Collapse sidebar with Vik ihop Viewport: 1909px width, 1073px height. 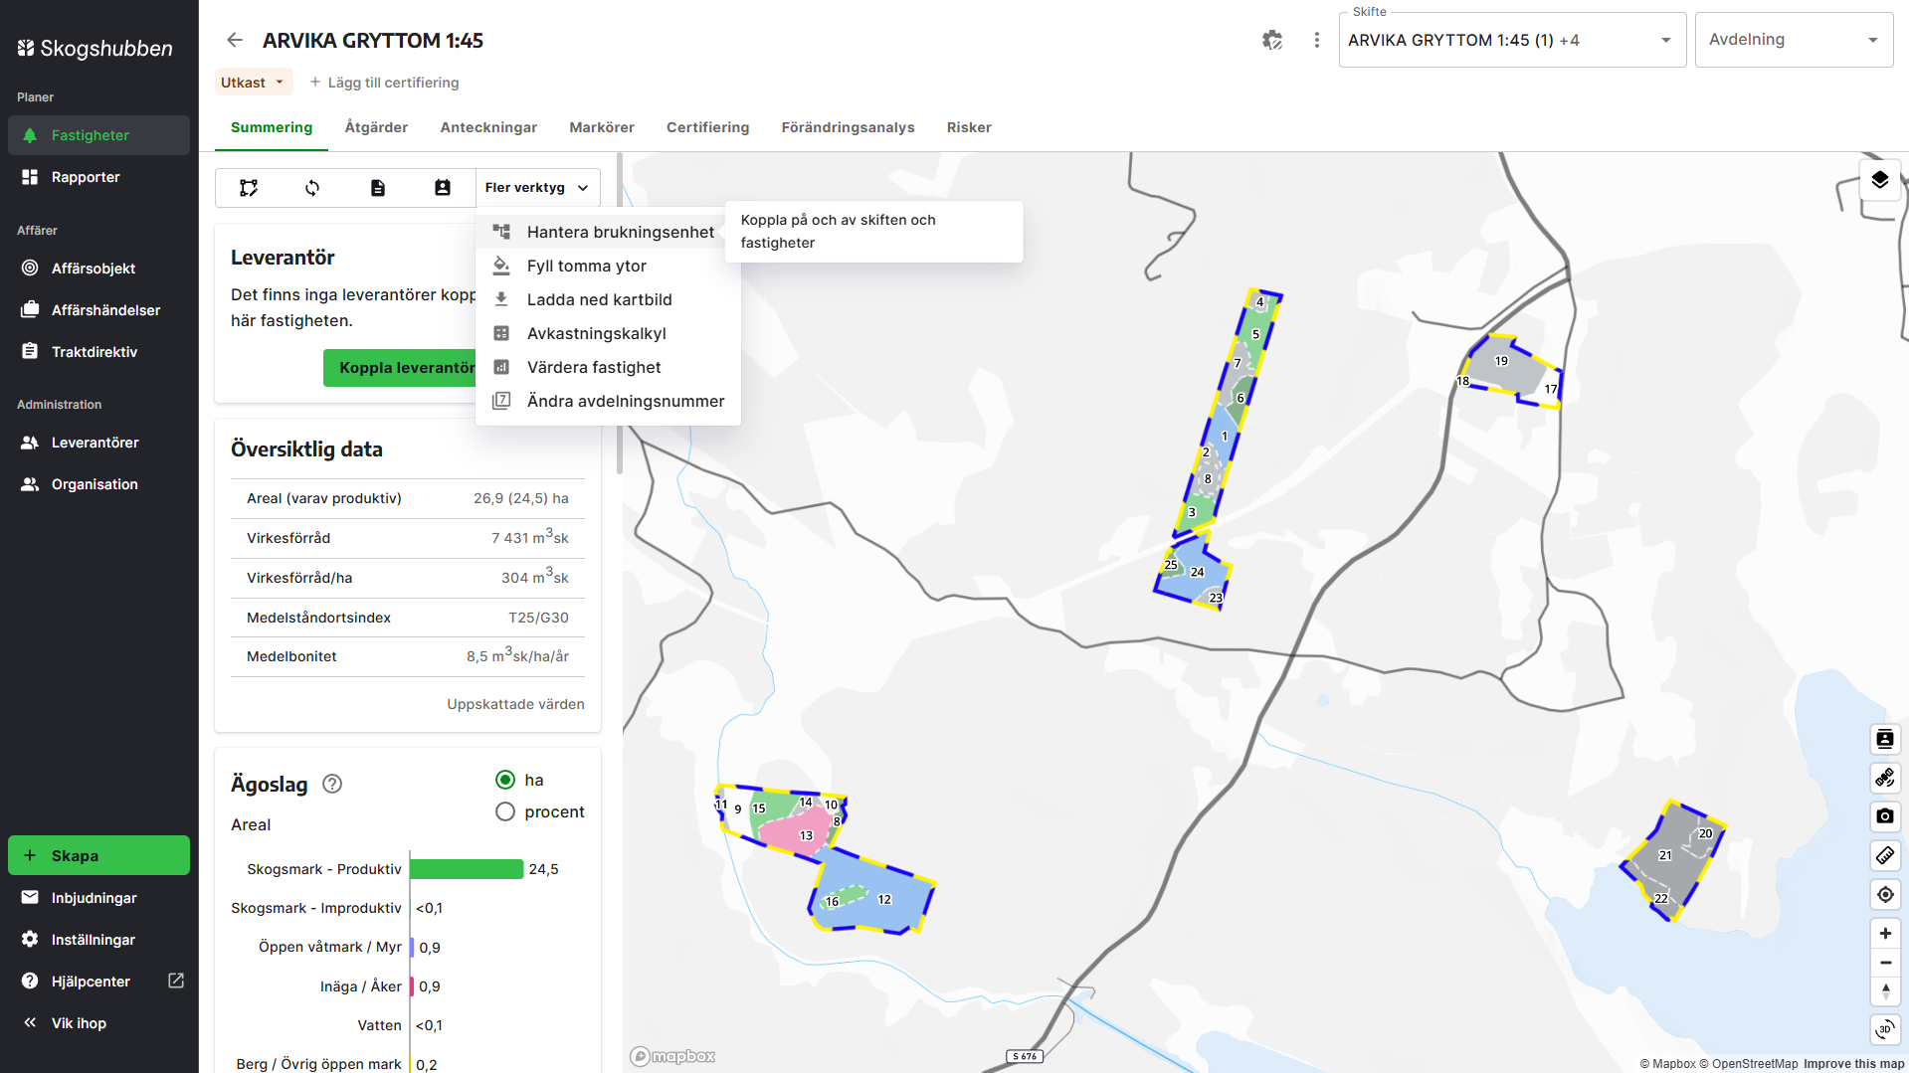[98, 1023]
